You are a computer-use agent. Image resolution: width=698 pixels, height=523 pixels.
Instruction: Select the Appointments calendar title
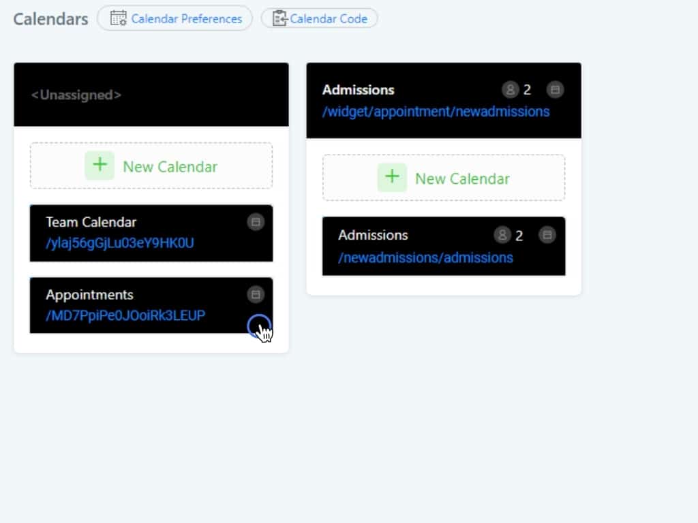coord(89,295)
